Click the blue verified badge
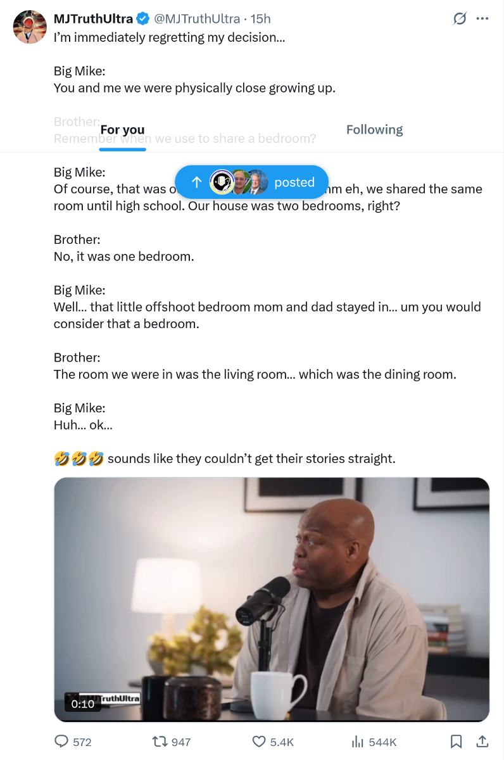The width and height of the screenshot is (504, 760). pos(143,19)
